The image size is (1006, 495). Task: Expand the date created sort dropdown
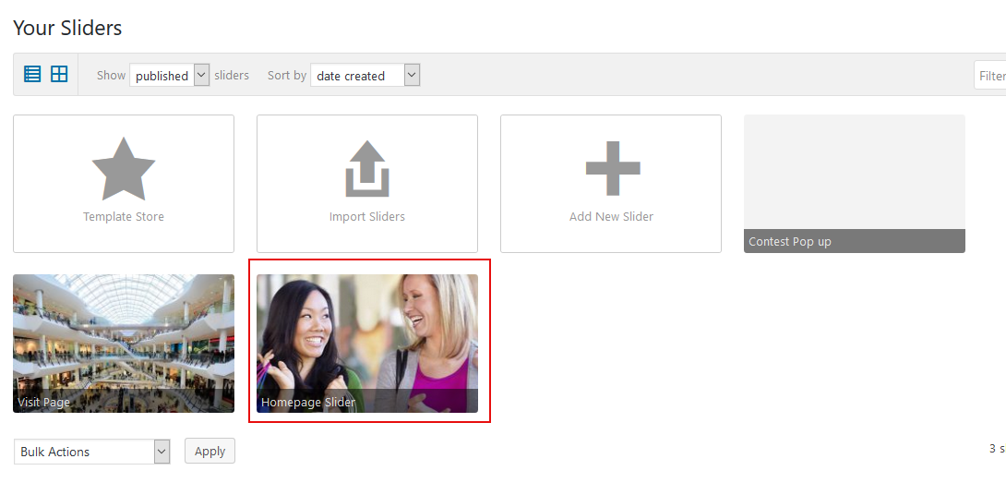[365, 76]
